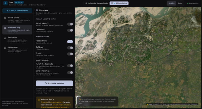
Task: Click 'Runoff flood estimate' label text
Action: tap(44, 64)
